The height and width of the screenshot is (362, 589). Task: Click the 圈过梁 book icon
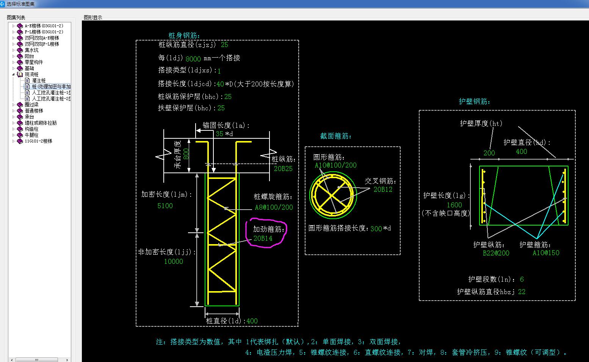pos(20,105)
